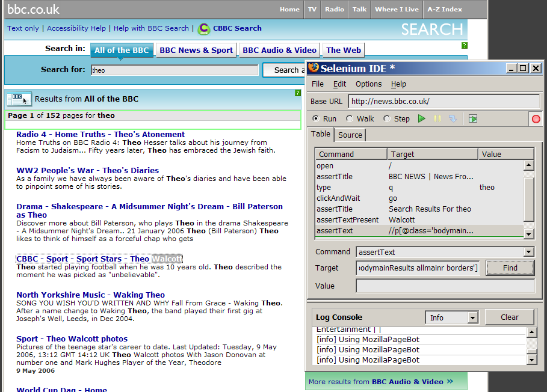This screenshot has height=392, width=547.
Task: Select the Walk radio button
Action: tap(349, 118)
